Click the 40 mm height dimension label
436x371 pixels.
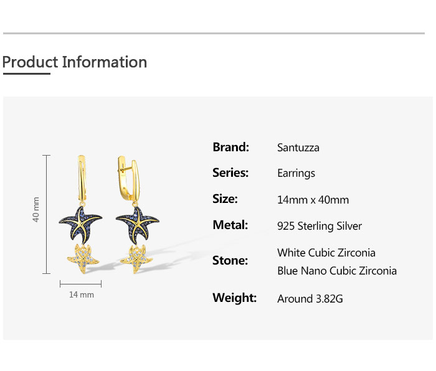36,209
